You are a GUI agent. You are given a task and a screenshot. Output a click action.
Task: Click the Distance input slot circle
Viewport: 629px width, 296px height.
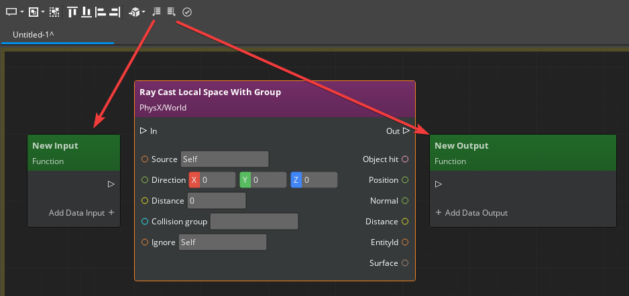tap(145, 201)
